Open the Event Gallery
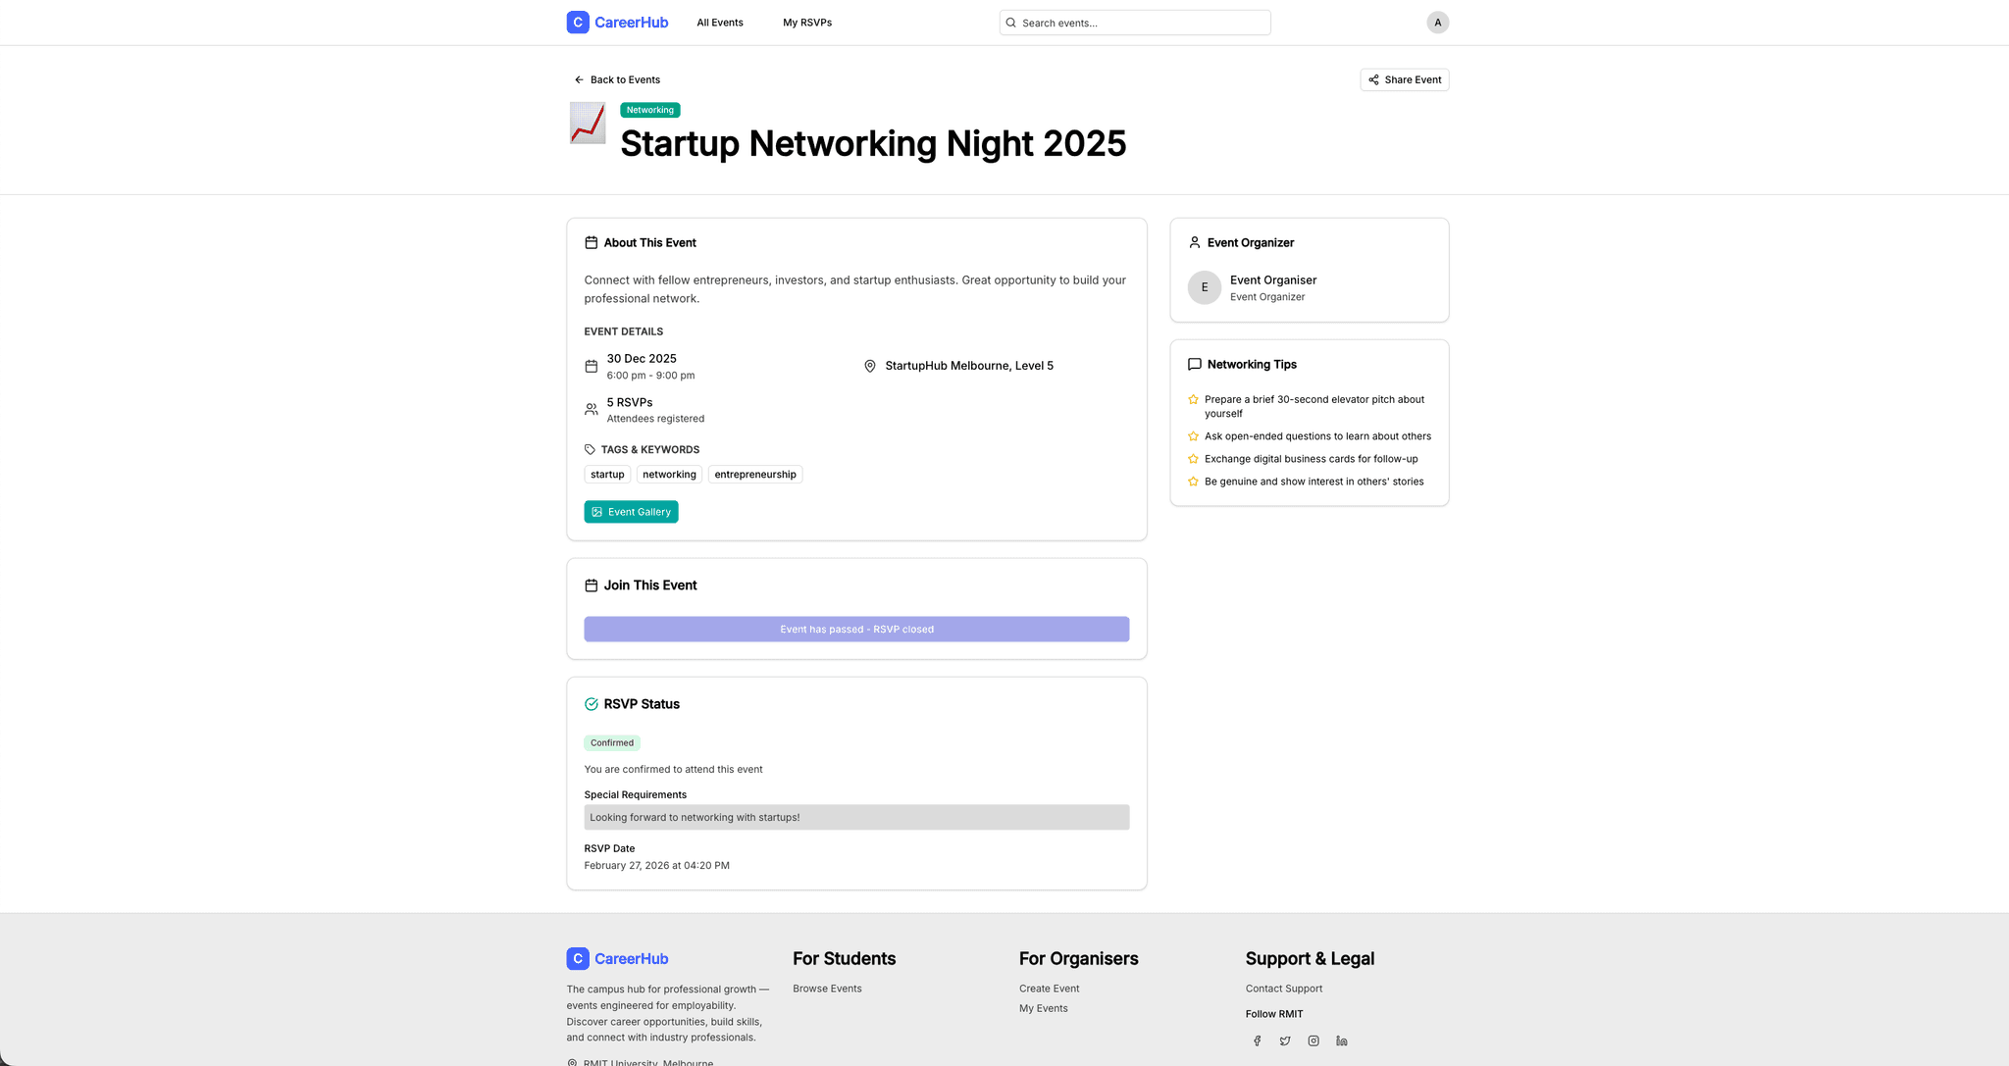 [631, 511]
